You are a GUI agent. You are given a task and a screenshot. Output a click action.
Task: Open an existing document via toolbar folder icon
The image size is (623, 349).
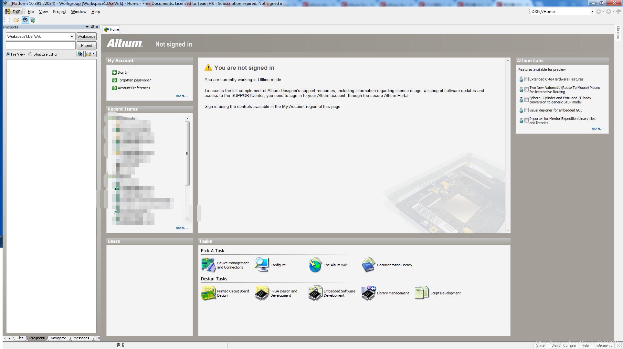tap(16, 20)
